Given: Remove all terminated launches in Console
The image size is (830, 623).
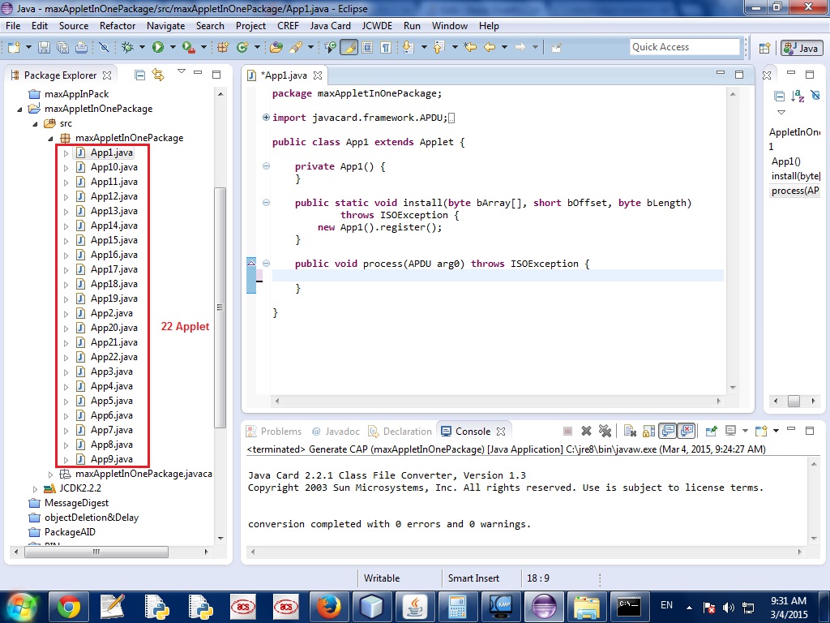Looking at the screenshot, I should click(x=605, y=432).
